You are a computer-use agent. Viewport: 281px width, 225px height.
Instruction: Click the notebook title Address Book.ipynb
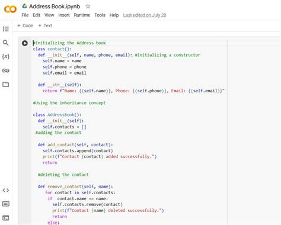[x=55, y=7]
